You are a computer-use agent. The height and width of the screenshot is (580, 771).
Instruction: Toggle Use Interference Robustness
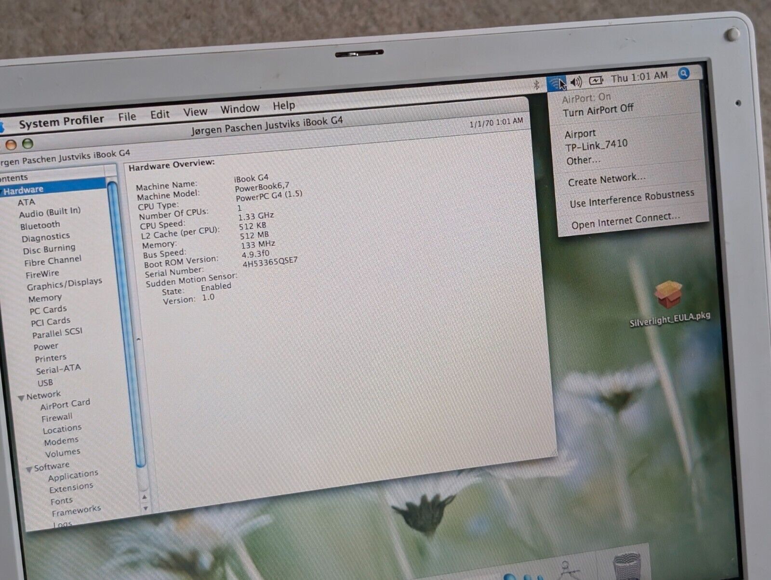tap(632, 198)
